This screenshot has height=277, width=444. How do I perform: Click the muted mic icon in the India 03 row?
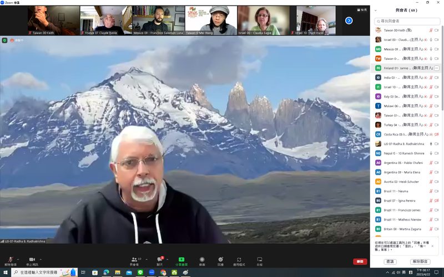(x=431, y=78)
